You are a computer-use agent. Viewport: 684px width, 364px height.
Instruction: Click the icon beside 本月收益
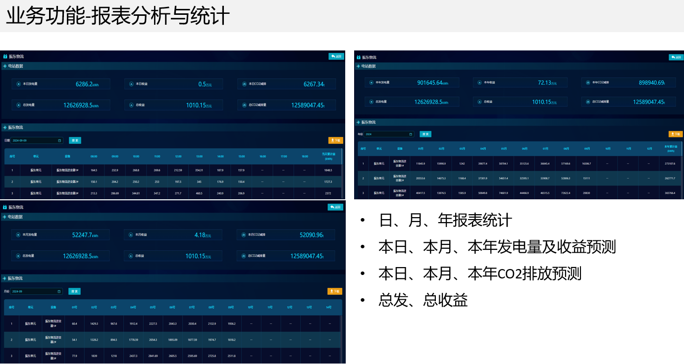coord(131,235)
